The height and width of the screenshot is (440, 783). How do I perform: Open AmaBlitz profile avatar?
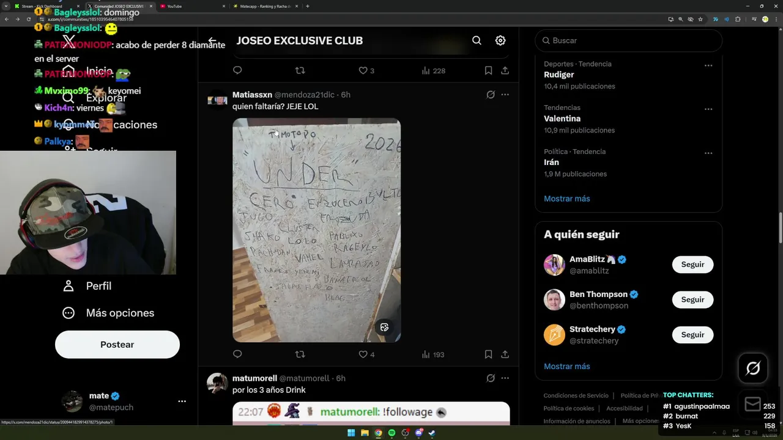554,265
